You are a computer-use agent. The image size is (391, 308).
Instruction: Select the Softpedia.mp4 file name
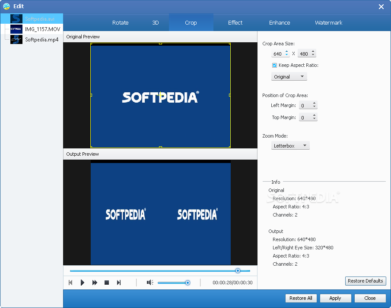41,40
